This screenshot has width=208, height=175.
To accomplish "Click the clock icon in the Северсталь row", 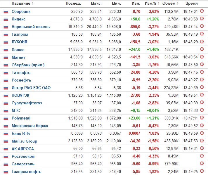I will coord(202,163).
